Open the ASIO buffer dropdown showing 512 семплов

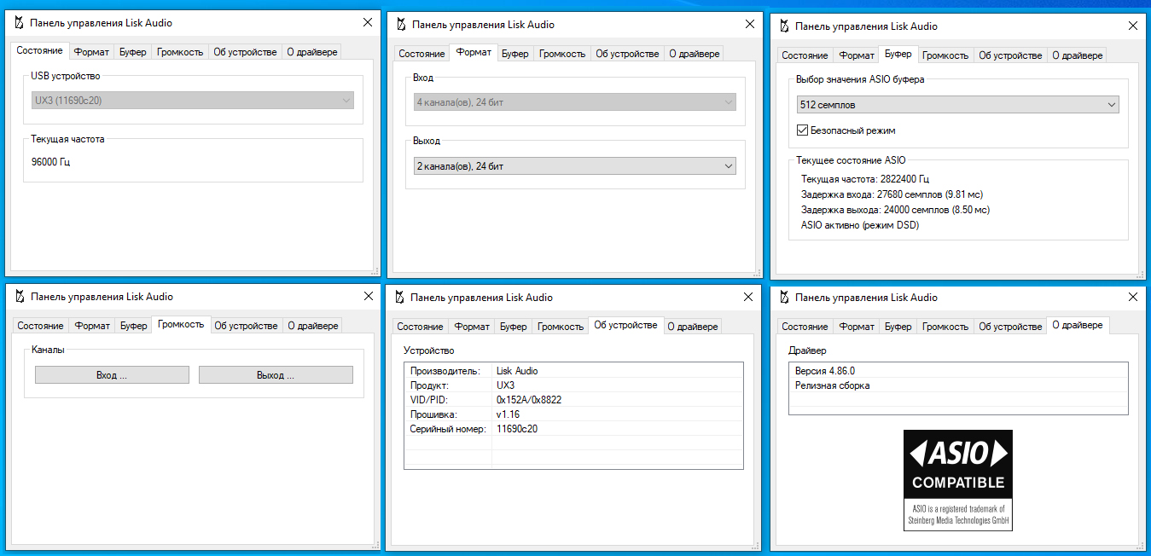(957, 105)
